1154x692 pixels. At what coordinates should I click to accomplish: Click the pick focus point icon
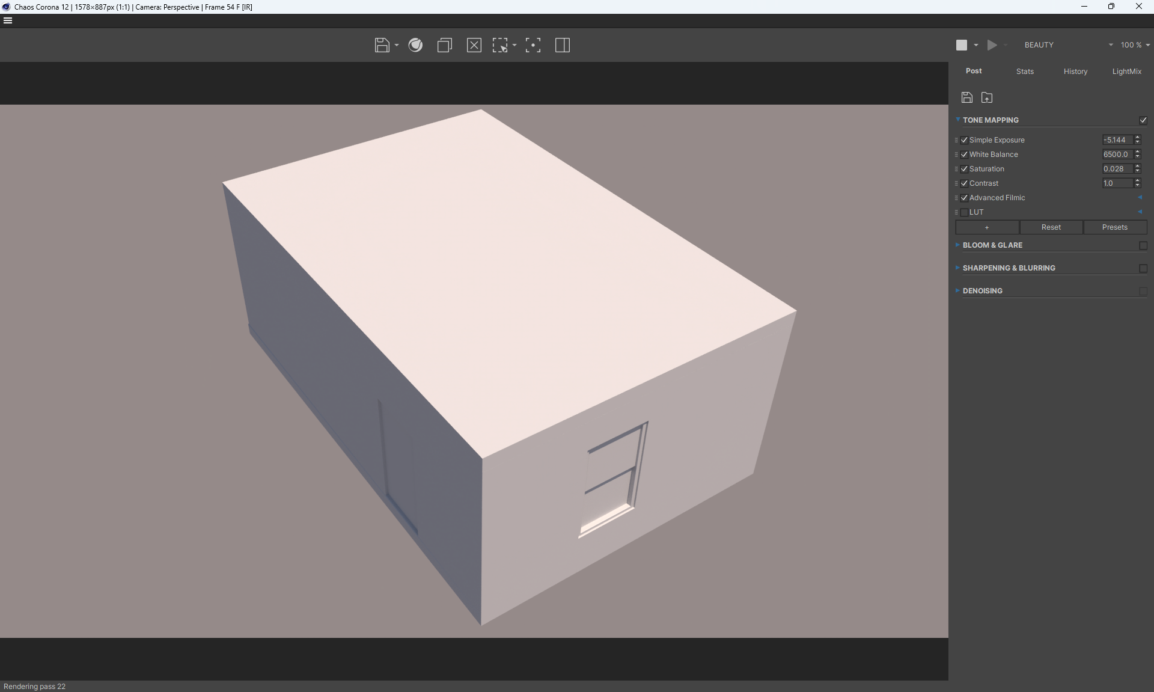coord(533,45)
